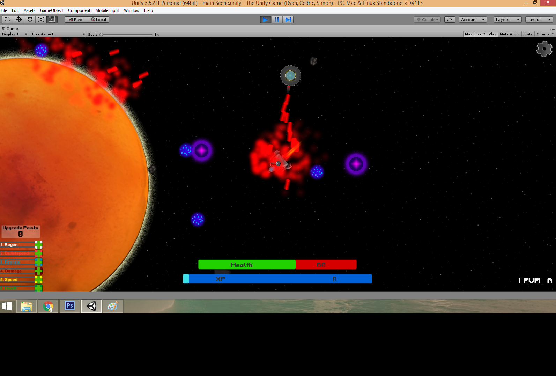Select the Hand tool in toolbar
The image size is (556, 376).
(x=7, y=20)
